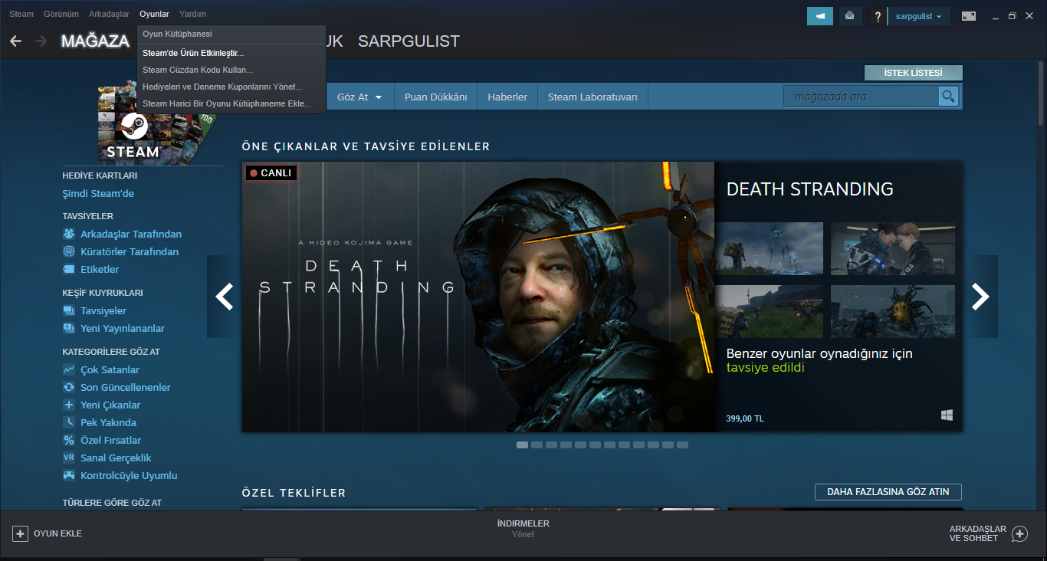Open the Haberler tab
The image size is (1047, 561).
(x=507, y=97)
